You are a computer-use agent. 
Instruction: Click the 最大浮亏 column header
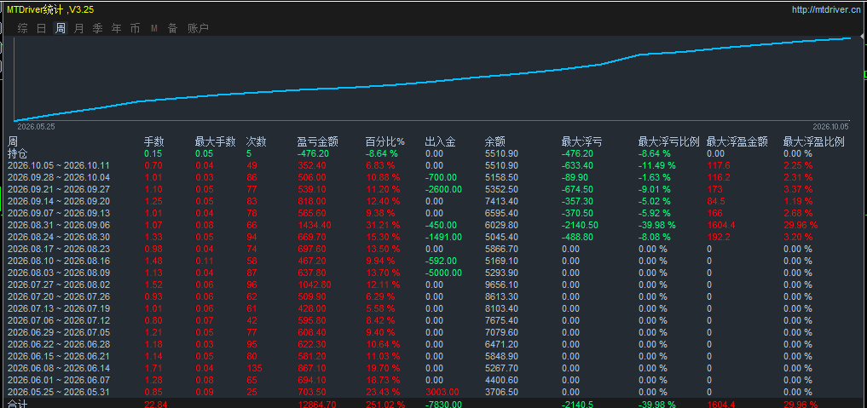(x=581, y=142)
